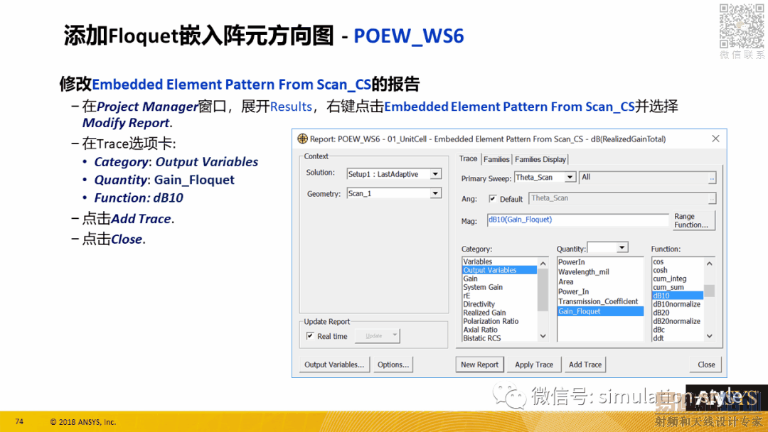Toggle the Real time checkbox
Image resolution: width=768 pixels, height=432 pixels.
click(310, 336)
